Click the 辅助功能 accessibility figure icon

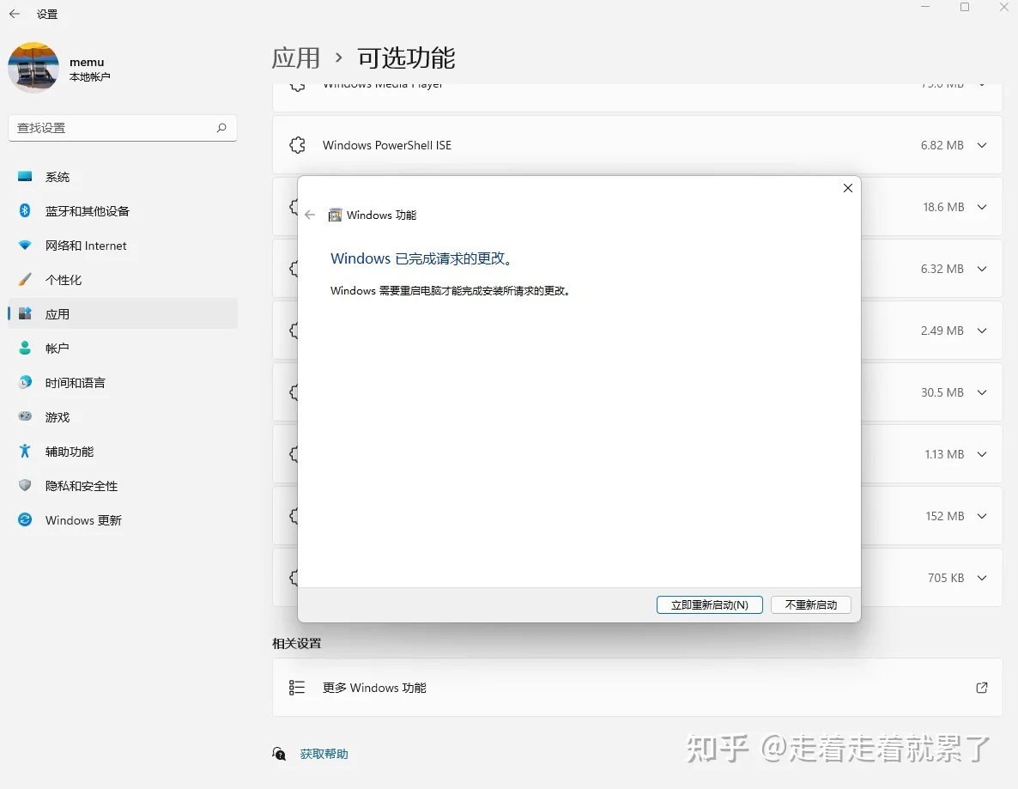[25, 451]
